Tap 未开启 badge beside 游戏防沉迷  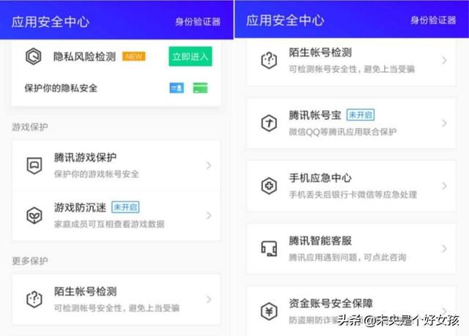125,207
